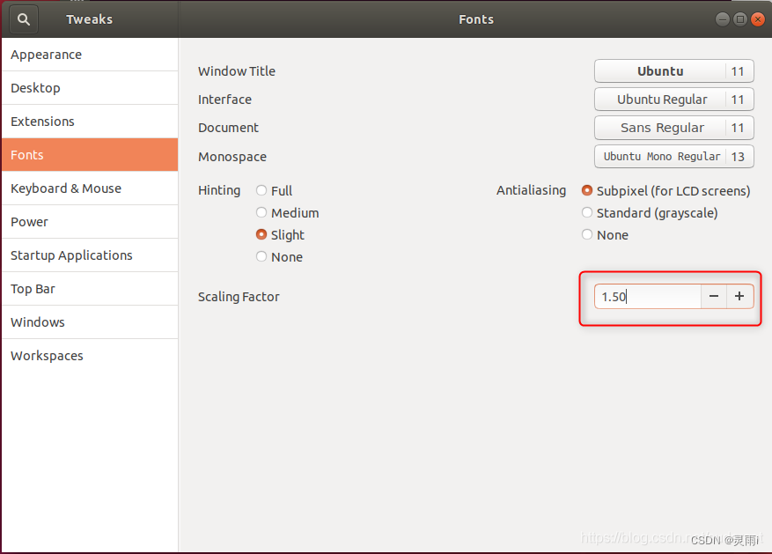Click the Scaling Factor label
Image resolution: width=772 pixels, height=554 pixels.
239,297
